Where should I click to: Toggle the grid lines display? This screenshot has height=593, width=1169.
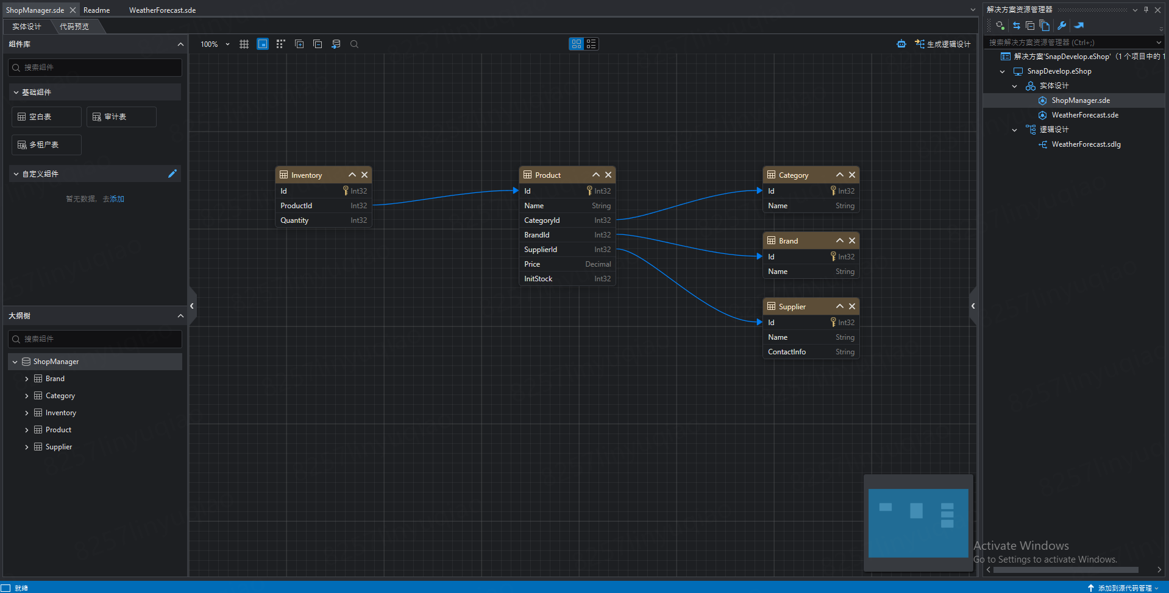244,44
